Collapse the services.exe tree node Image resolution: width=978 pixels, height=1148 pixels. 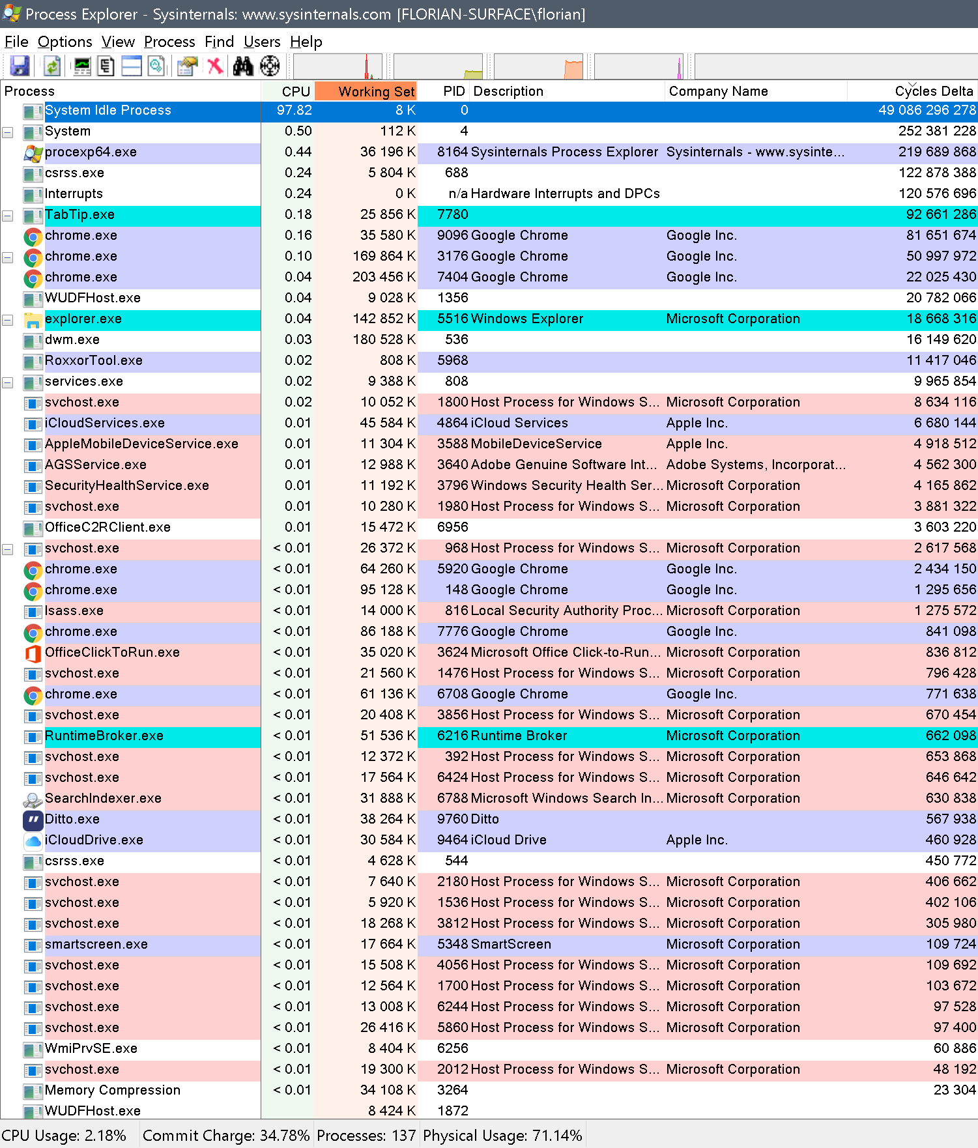pyautogui.click(x=8, y=382)
